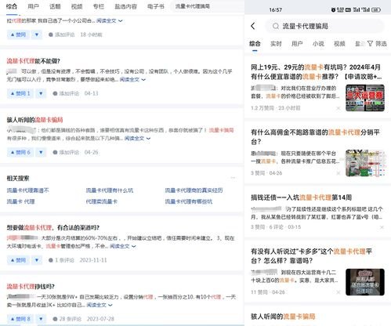Open related search 流量卡代理有什么坑

pos(110,190)
